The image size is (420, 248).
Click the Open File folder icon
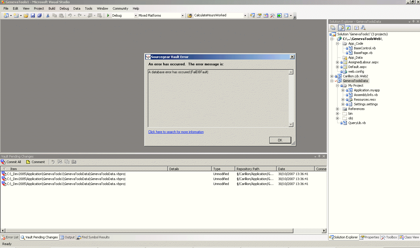(x=26, y=15)
